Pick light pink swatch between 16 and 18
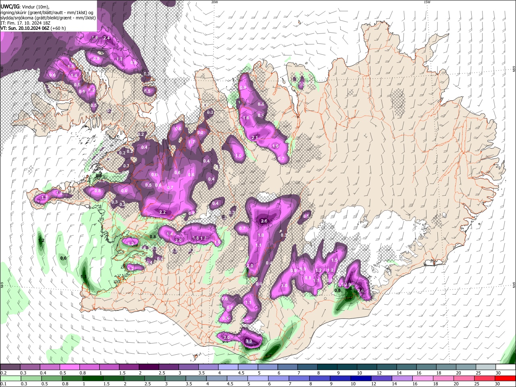This screenshot has height=387, width=516. point(423,378)
